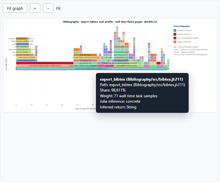Click the green copy (dict.jl:110) frame

(85, 63)
